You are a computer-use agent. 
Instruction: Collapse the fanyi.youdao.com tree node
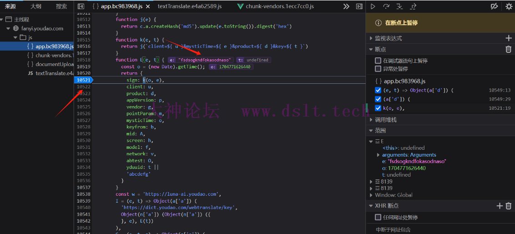point(9,28)
